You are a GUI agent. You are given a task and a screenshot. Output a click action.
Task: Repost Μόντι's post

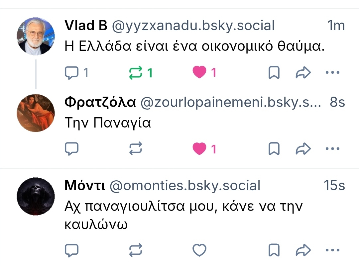(136, 250)
